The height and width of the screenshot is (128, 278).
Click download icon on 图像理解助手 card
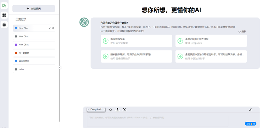point(106,56)
